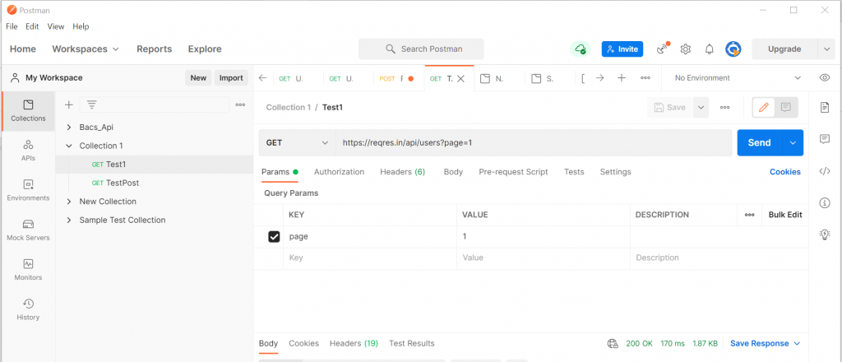Click the request URL field
842x362 pixels.
click(x=534, y=143)
